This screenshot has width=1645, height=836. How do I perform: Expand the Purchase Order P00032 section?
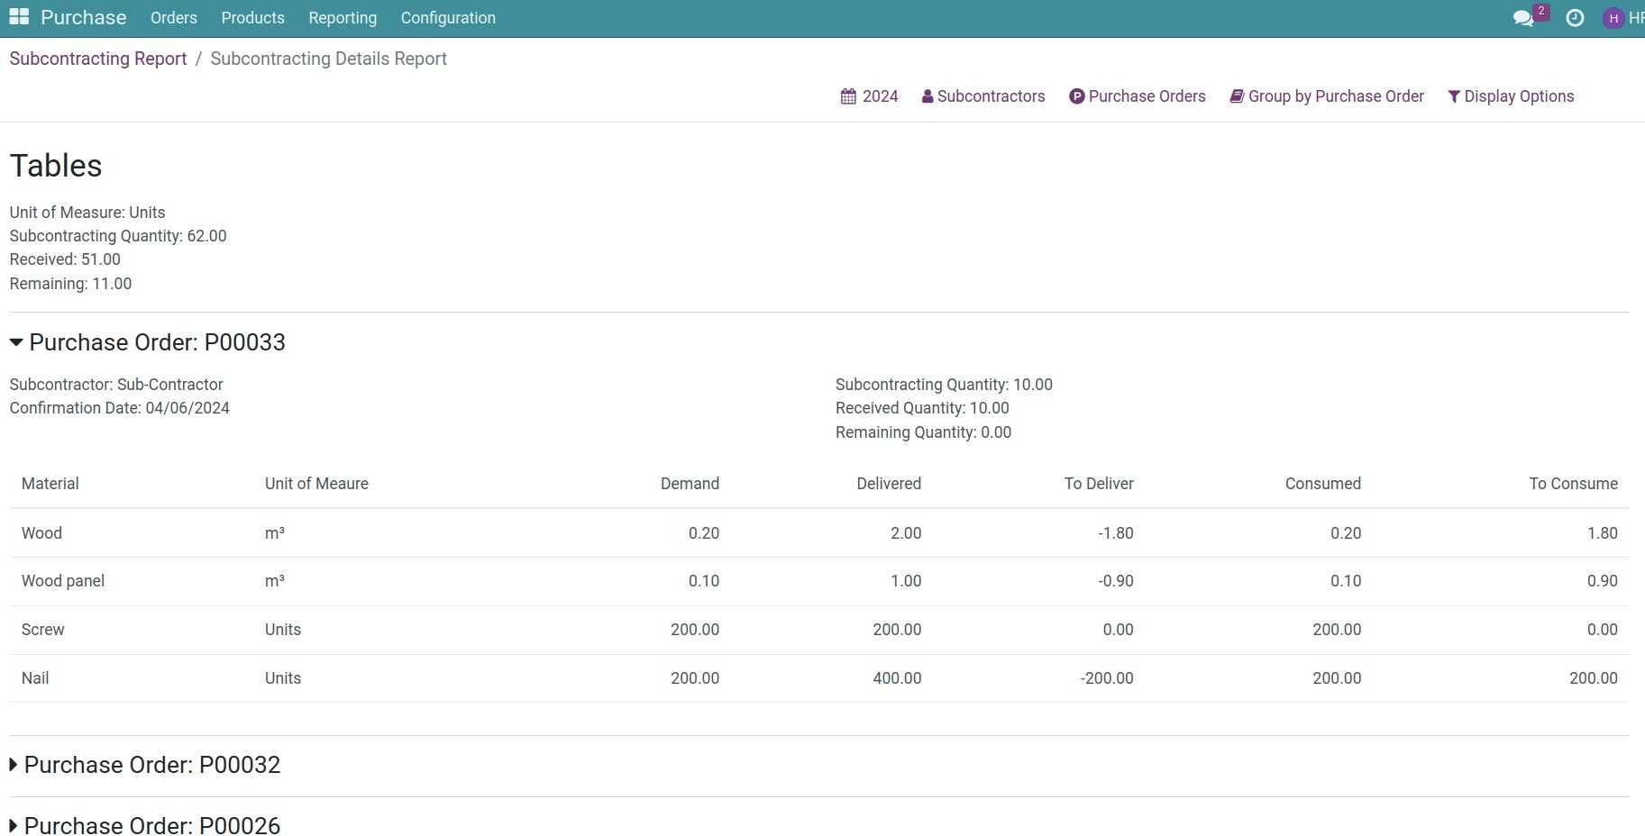pos(14,765)
